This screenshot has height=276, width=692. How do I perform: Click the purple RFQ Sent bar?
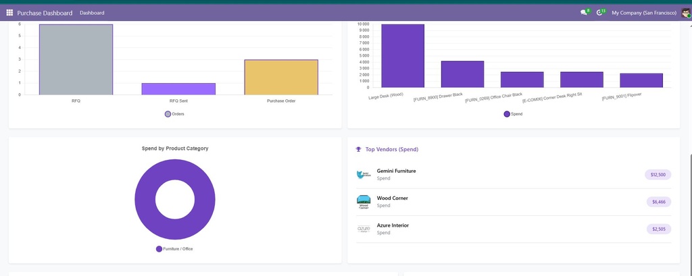click(178, 88)
